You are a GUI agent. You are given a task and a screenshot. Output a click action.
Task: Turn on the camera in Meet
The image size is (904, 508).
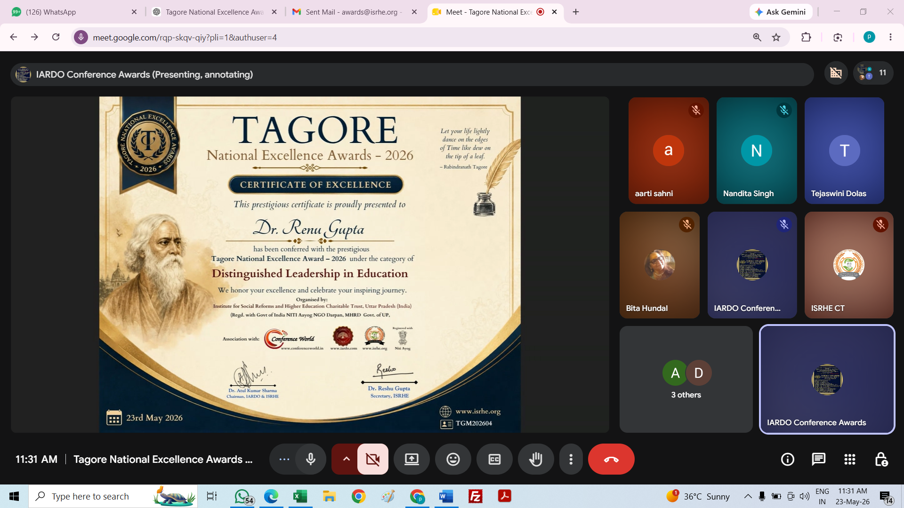click(373, 459)
